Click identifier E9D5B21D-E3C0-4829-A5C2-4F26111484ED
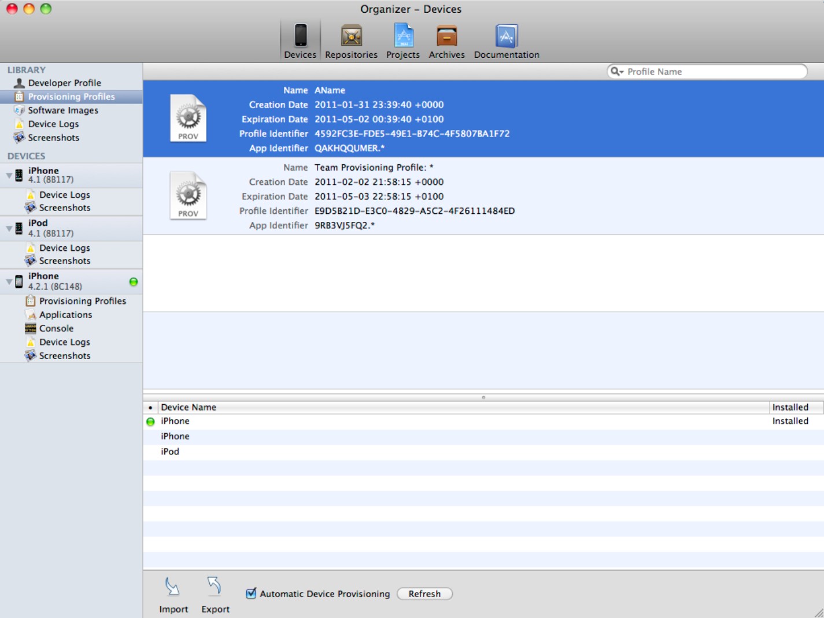This screenshot has height=618, width=824. point(415,211)
